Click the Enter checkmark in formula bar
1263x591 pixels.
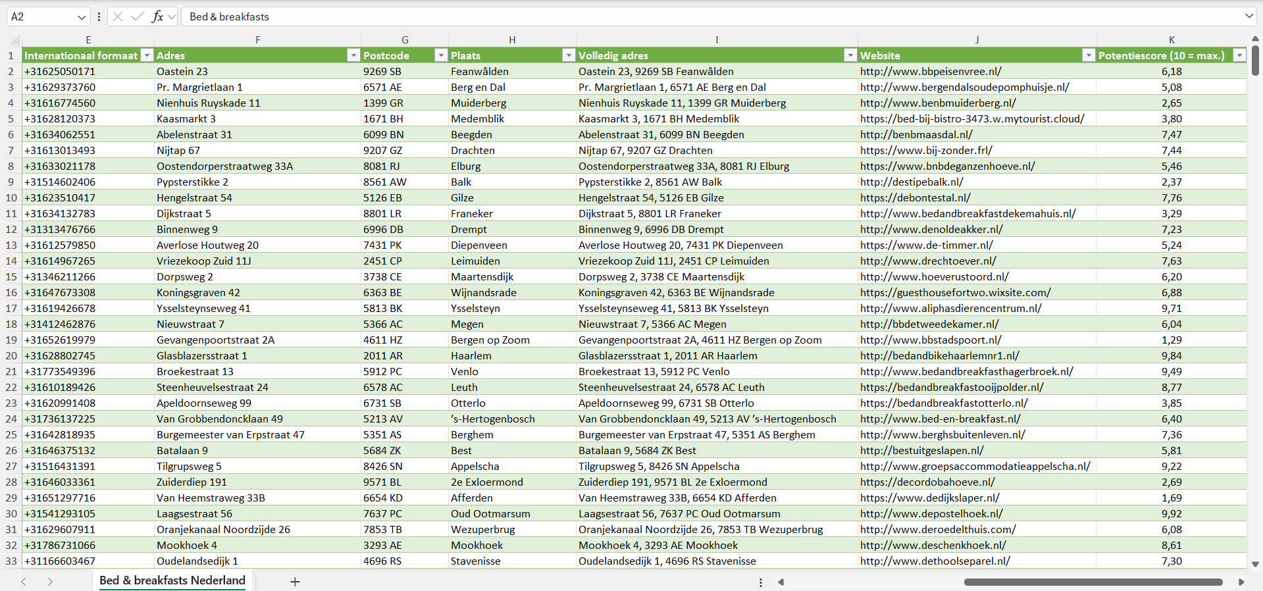pos(138,16)
